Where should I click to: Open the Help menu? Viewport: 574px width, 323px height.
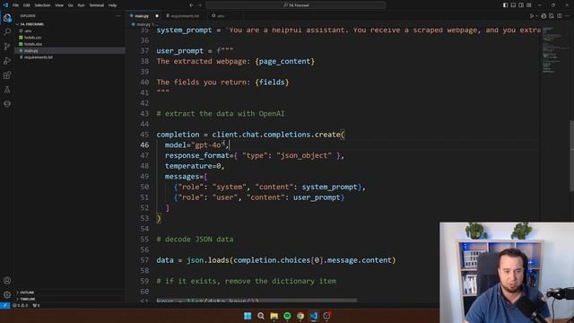click(112, 5)
